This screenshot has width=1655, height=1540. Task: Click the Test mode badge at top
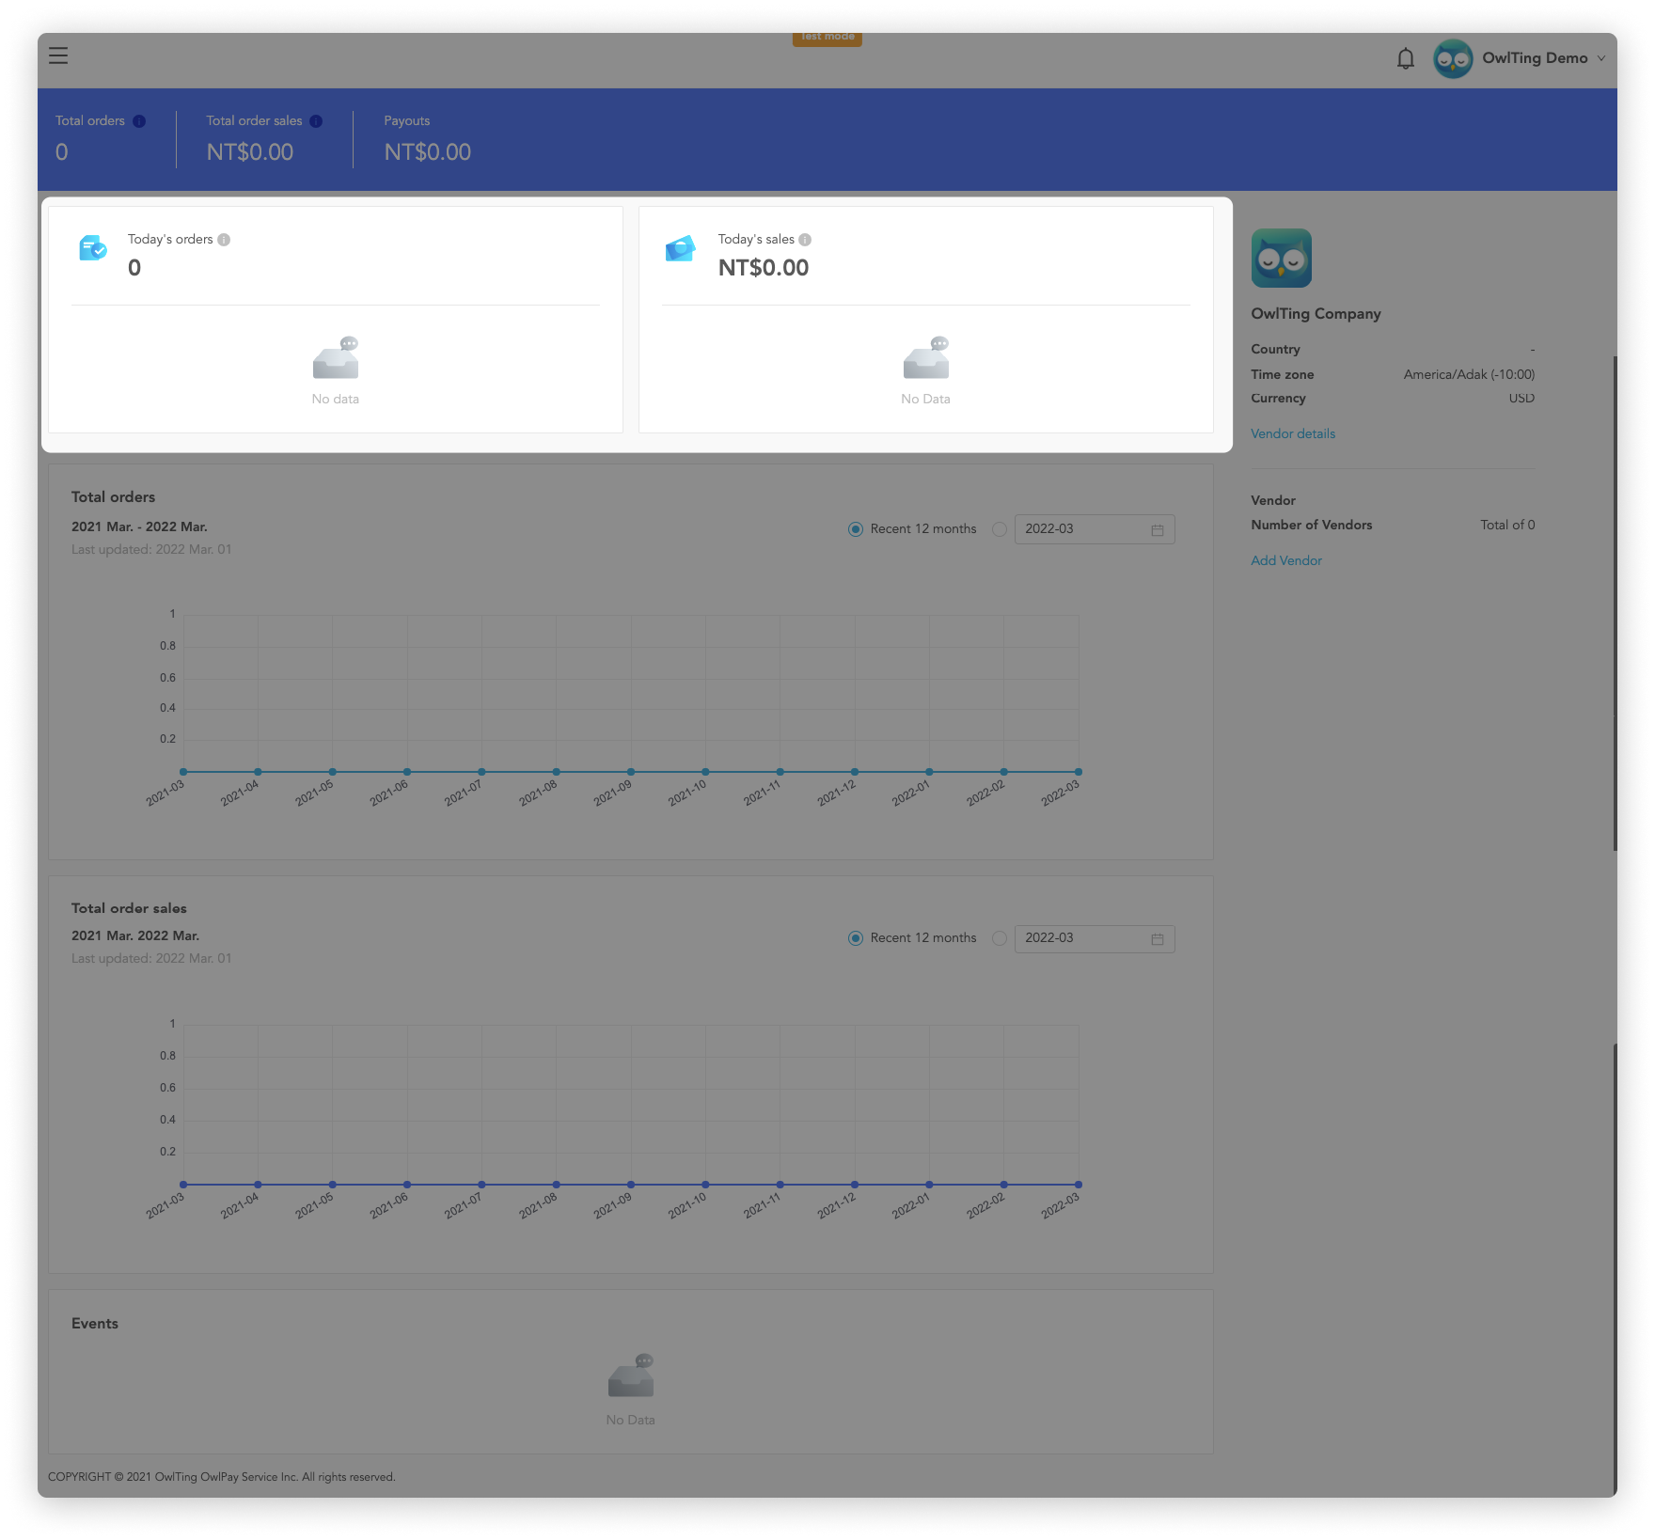(827, 38)
